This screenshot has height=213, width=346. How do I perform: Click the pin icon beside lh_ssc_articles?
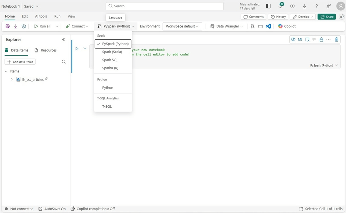[x=46, y=79]
